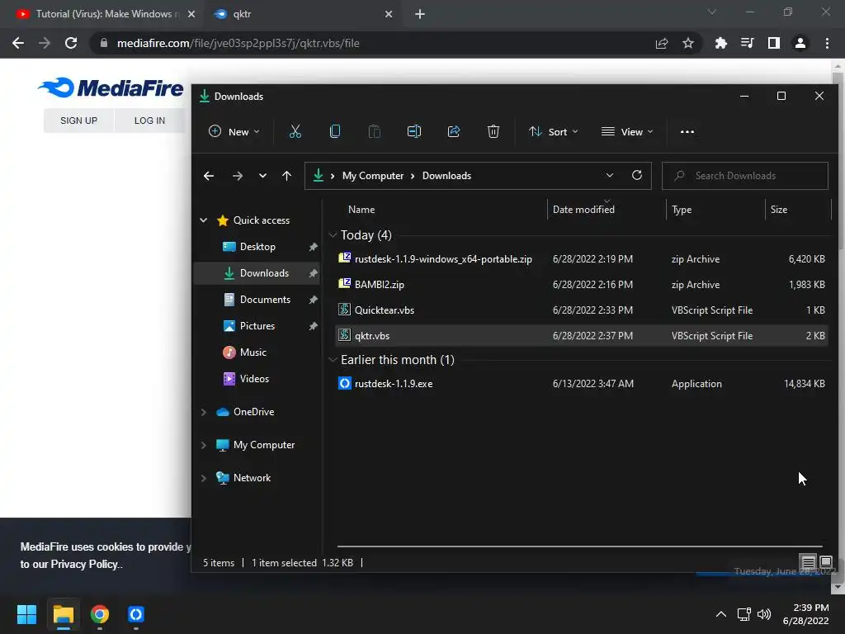
Task: Bookmark this page with star icon
Action: 688,43
